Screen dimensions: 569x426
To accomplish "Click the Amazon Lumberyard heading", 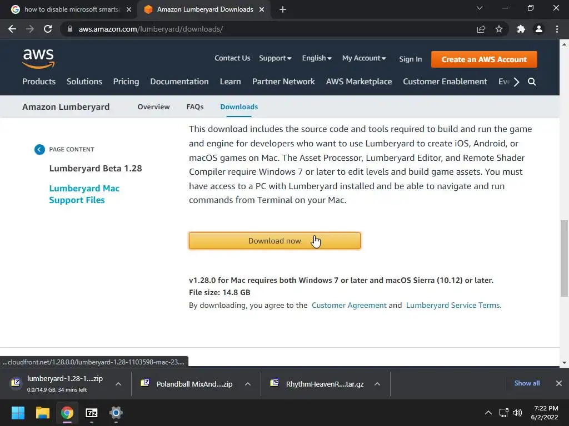I will coord(66,107).
